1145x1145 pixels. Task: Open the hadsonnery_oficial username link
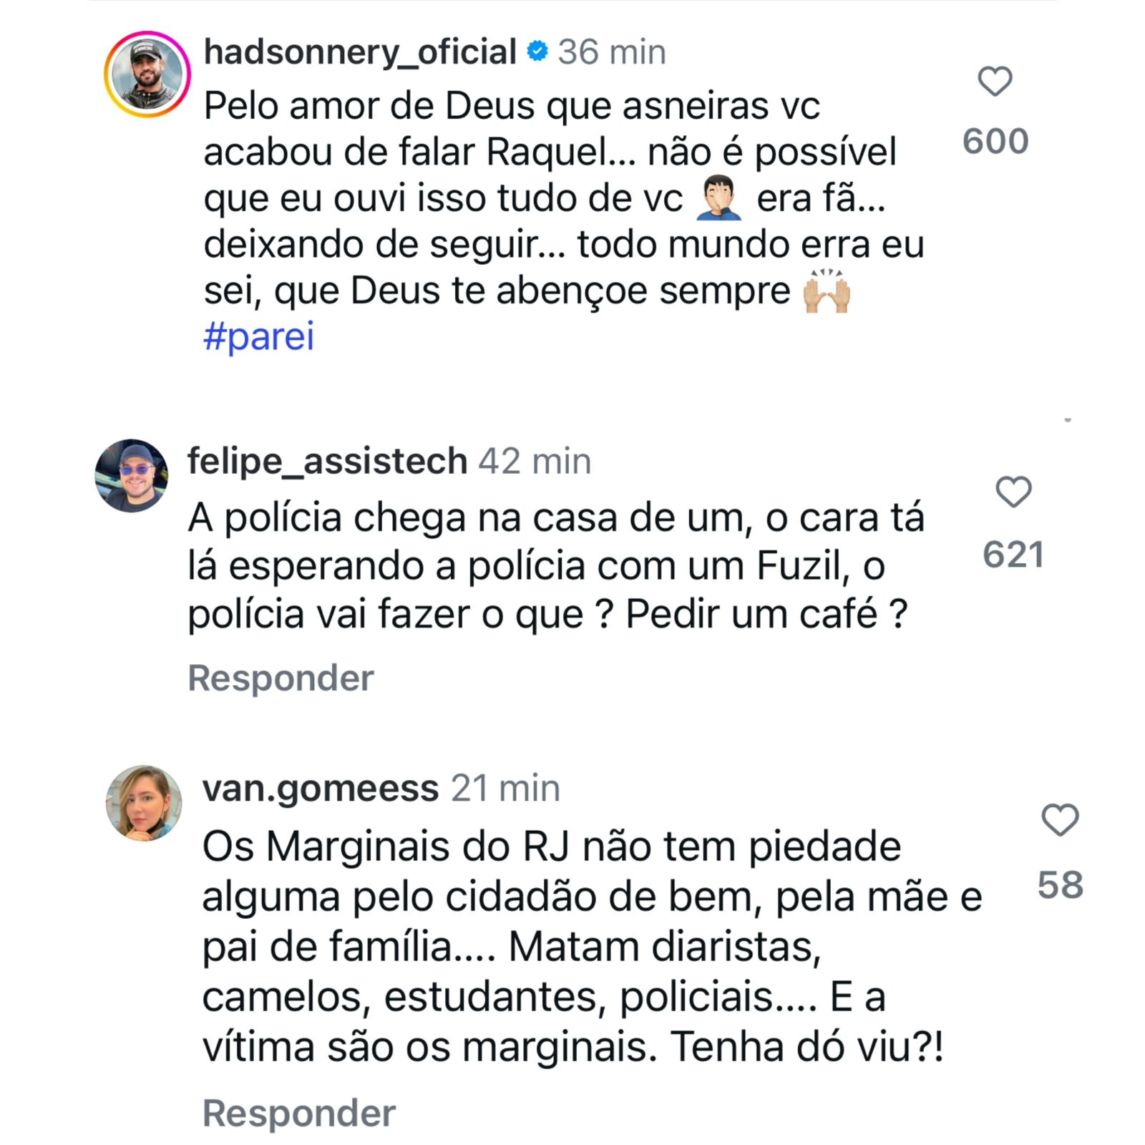coord(360,52)
